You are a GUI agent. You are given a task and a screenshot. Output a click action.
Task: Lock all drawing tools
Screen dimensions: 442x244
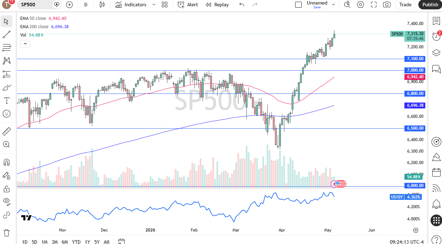point(6,189)
